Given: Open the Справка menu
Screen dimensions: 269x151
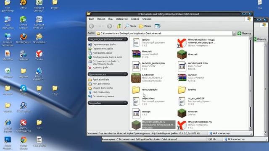Looking at the screenshot, I should click(x=147, y=19).
